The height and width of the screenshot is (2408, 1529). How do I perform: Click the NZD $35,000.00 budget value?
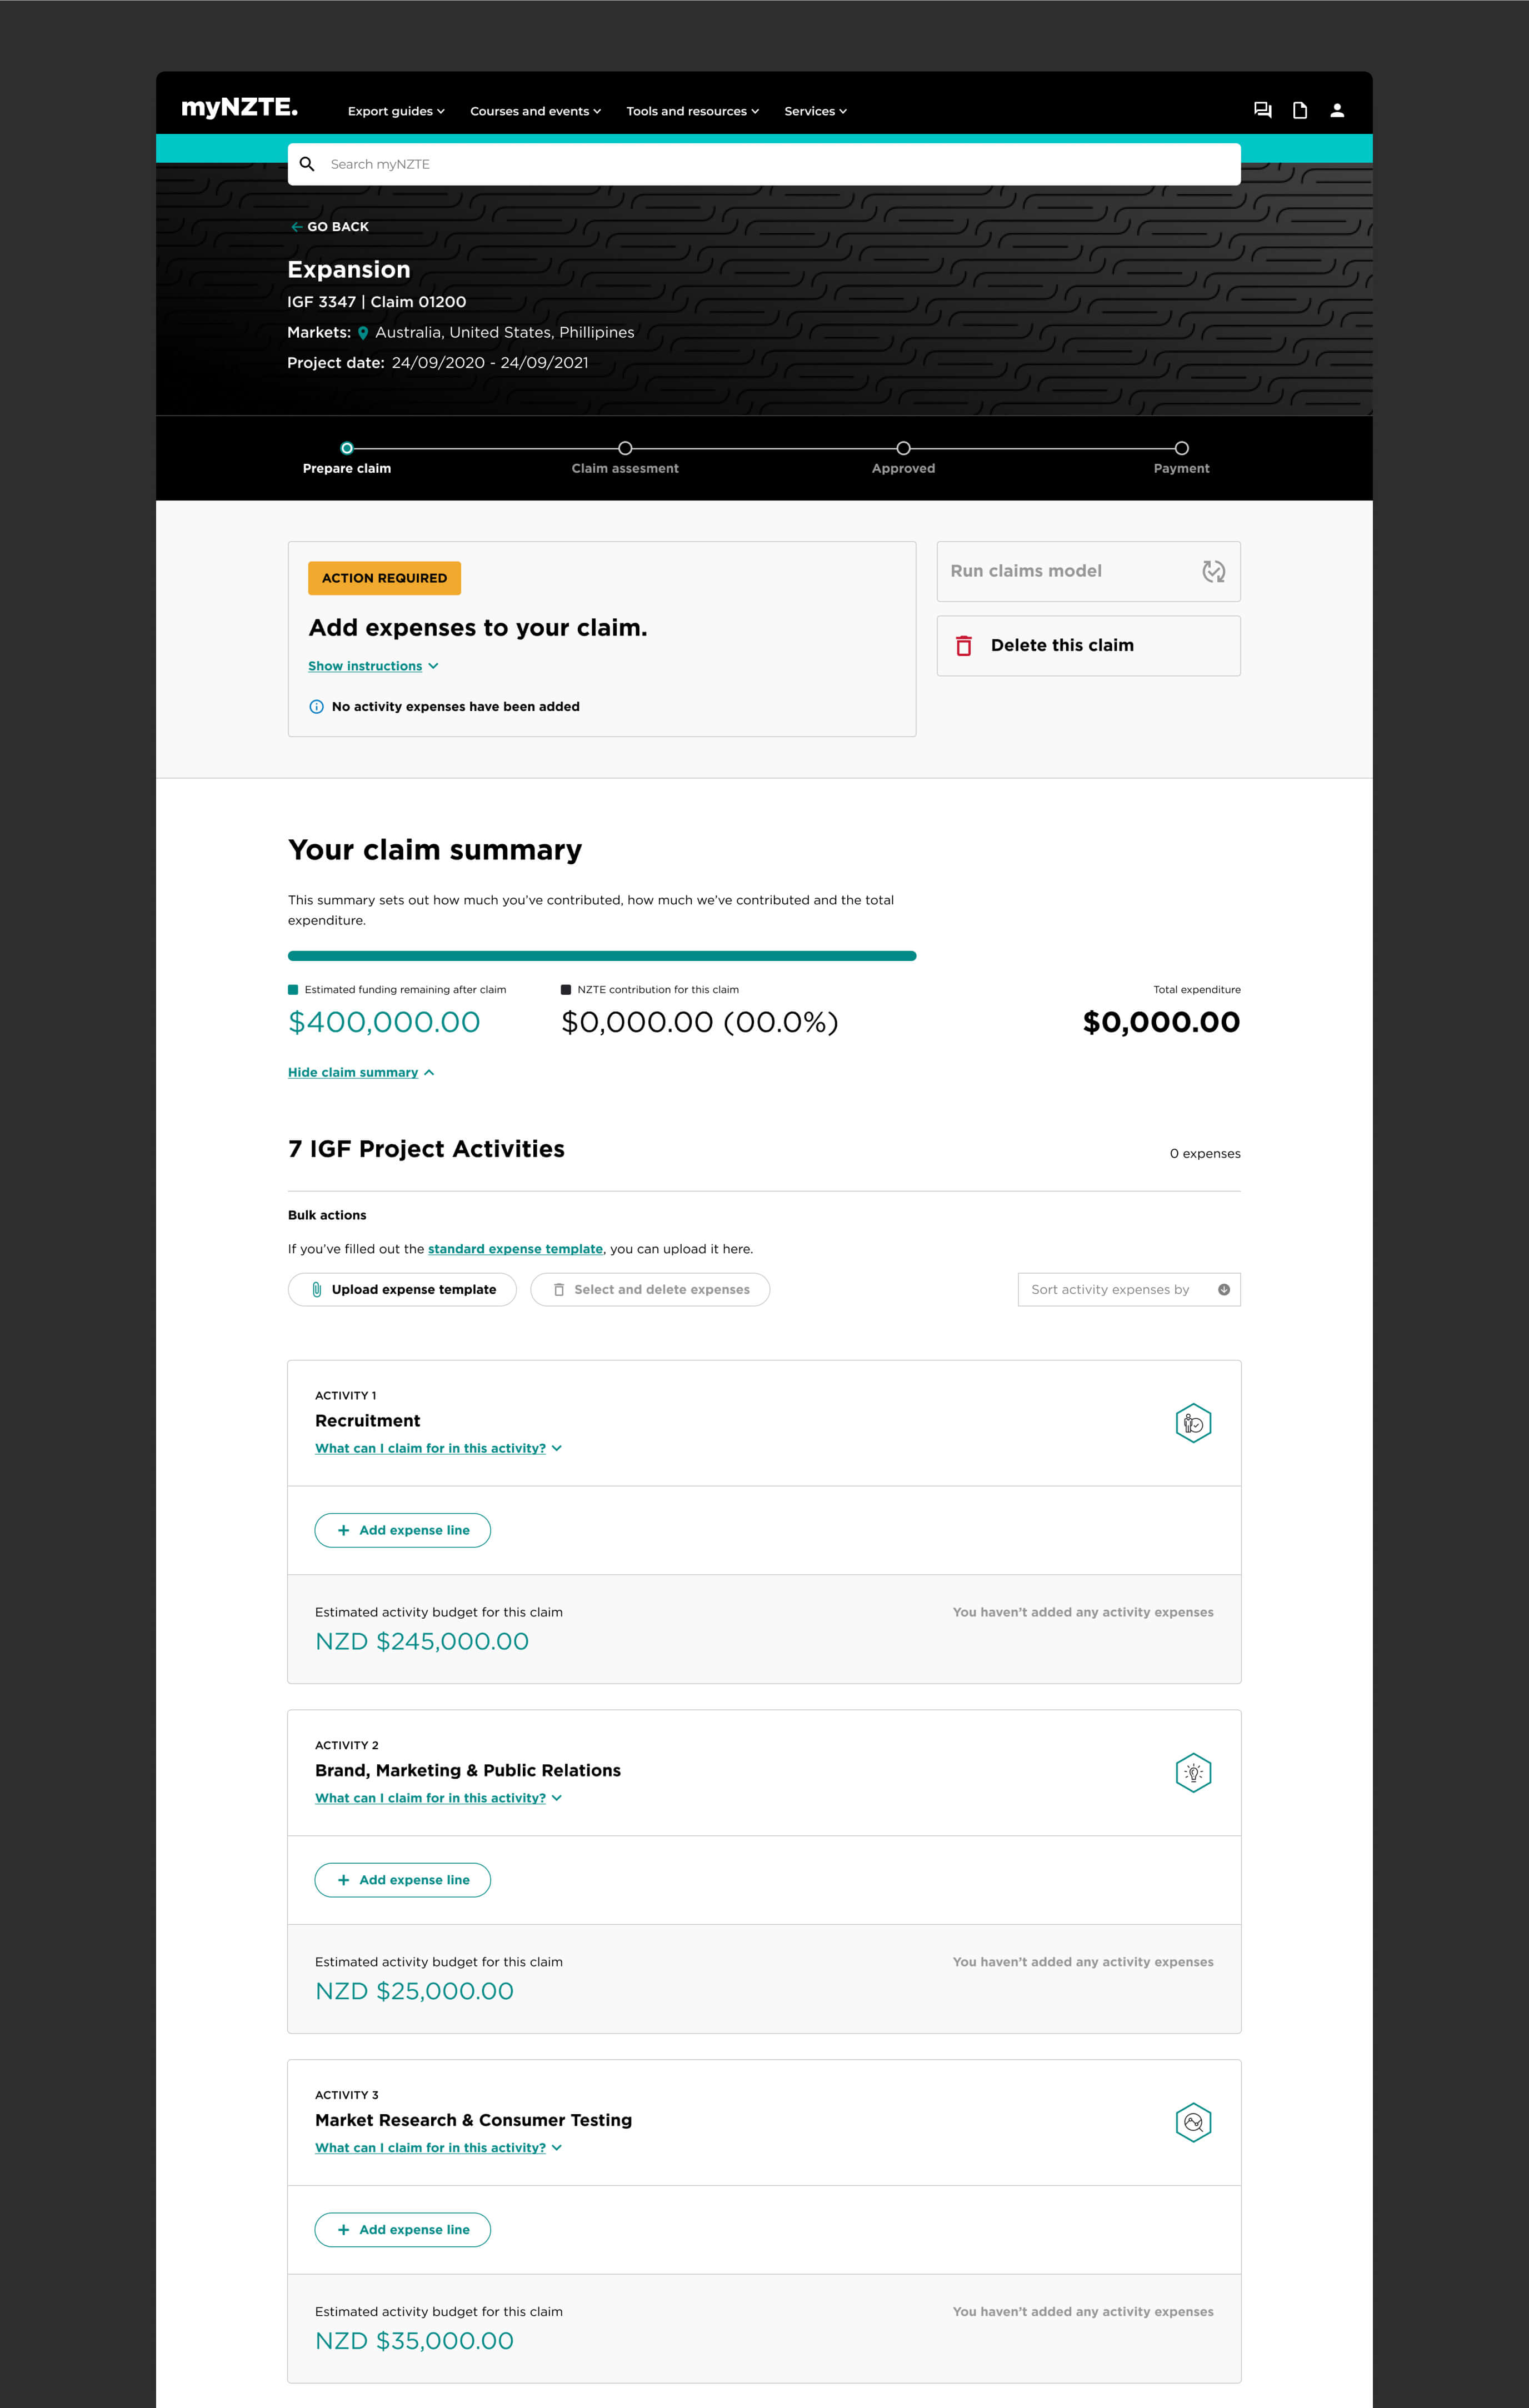coord(414,2340)
